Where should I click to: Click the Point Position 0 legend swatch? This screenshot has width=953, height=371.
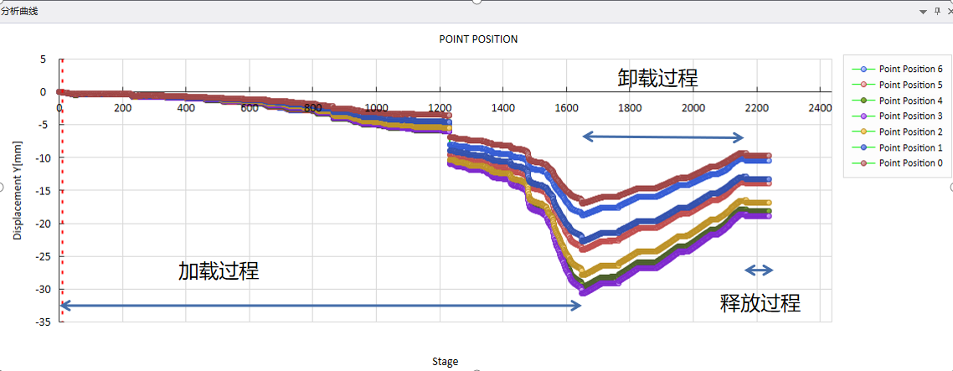point(863,163)
